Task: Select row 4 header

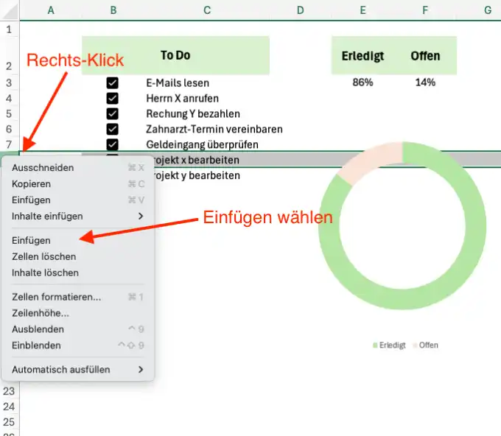Action: (10, 99)
